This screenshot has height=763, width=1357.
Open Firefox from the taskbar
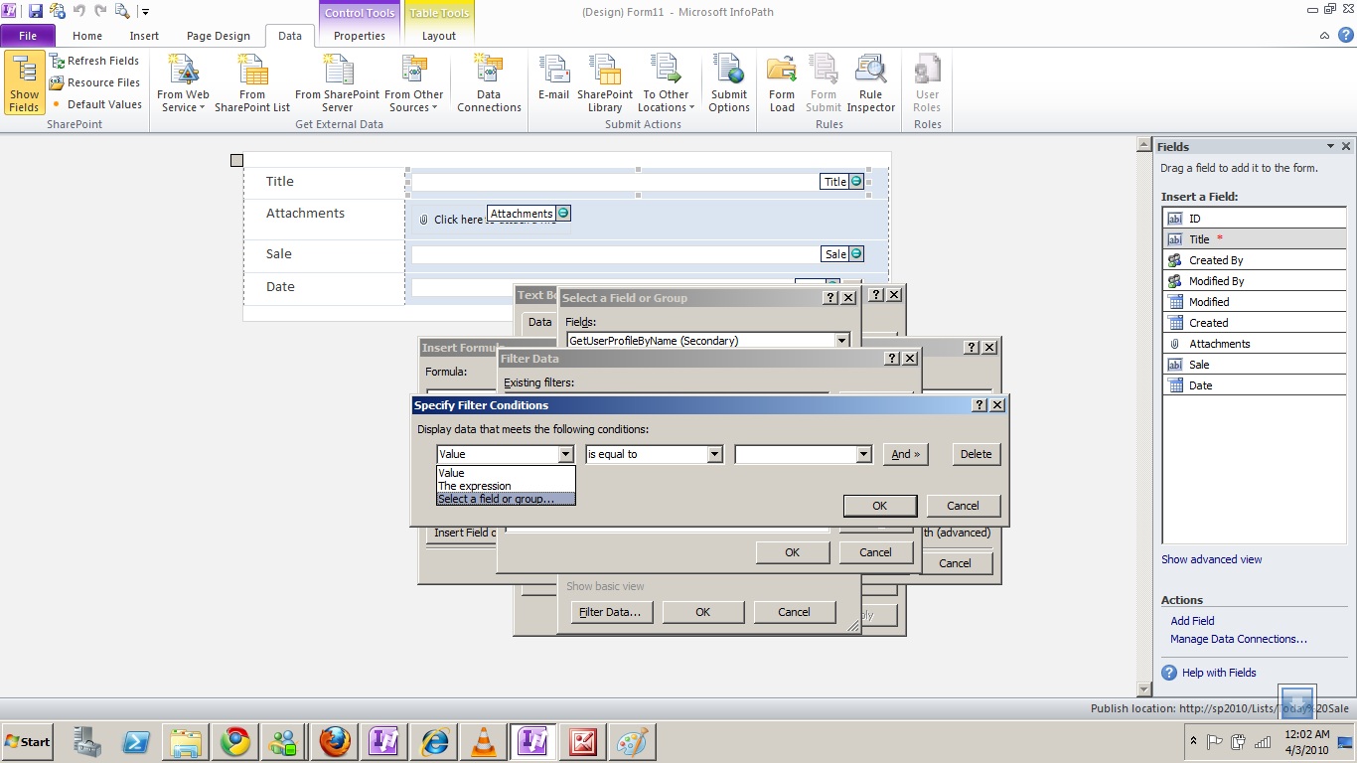pyautogui.click(x=335, y=742)
